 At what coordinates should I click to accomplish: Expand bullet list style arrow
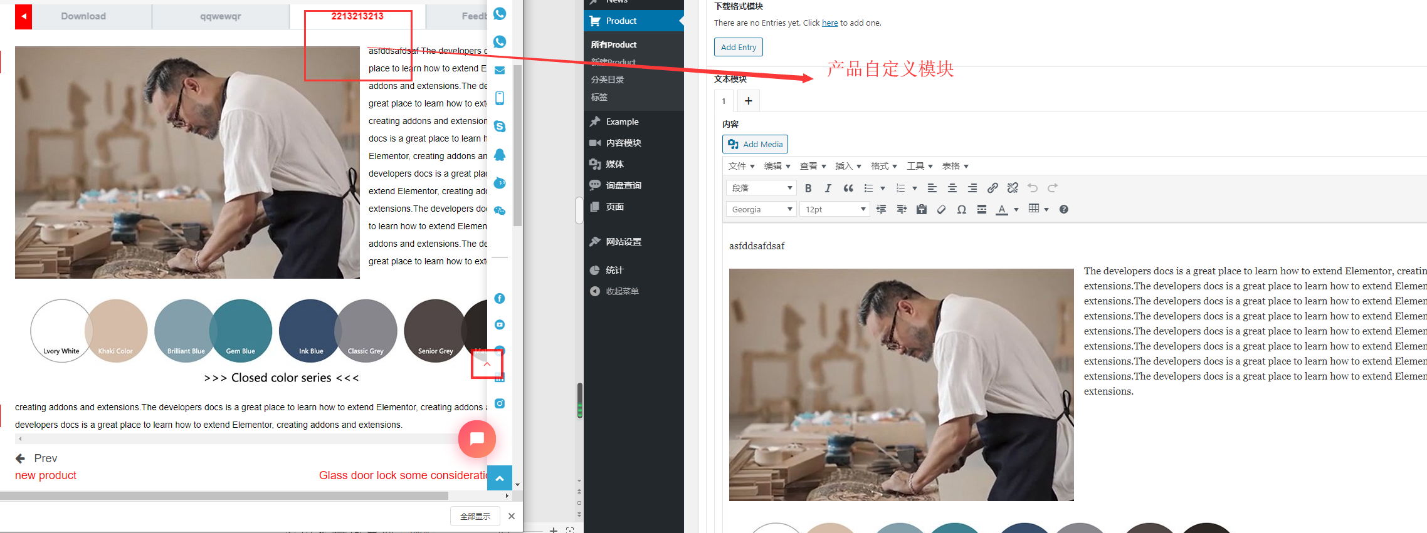point(883,188)
